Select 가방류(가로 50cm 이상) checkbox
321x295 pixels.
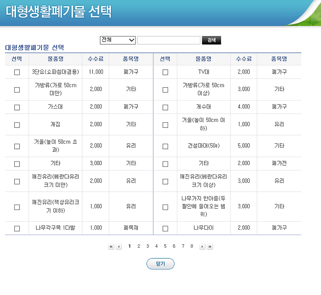[165, 90]
